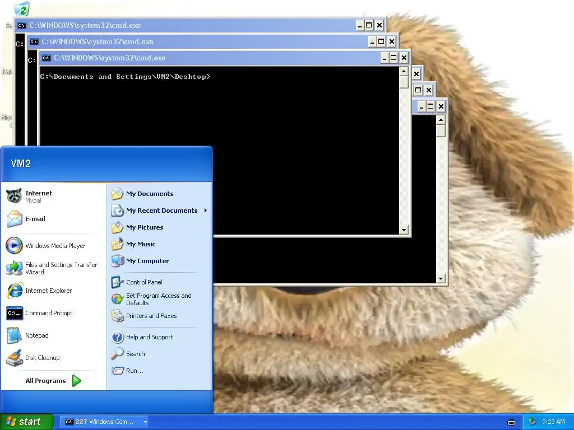Click the Search magnifier icon
Image resolution: width=574 pixels, height=430 pixels.
117,354
